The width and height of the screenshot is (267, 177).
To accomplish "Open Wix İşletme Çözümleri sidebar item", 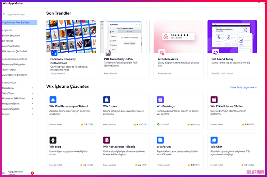I will pos(14,51).
